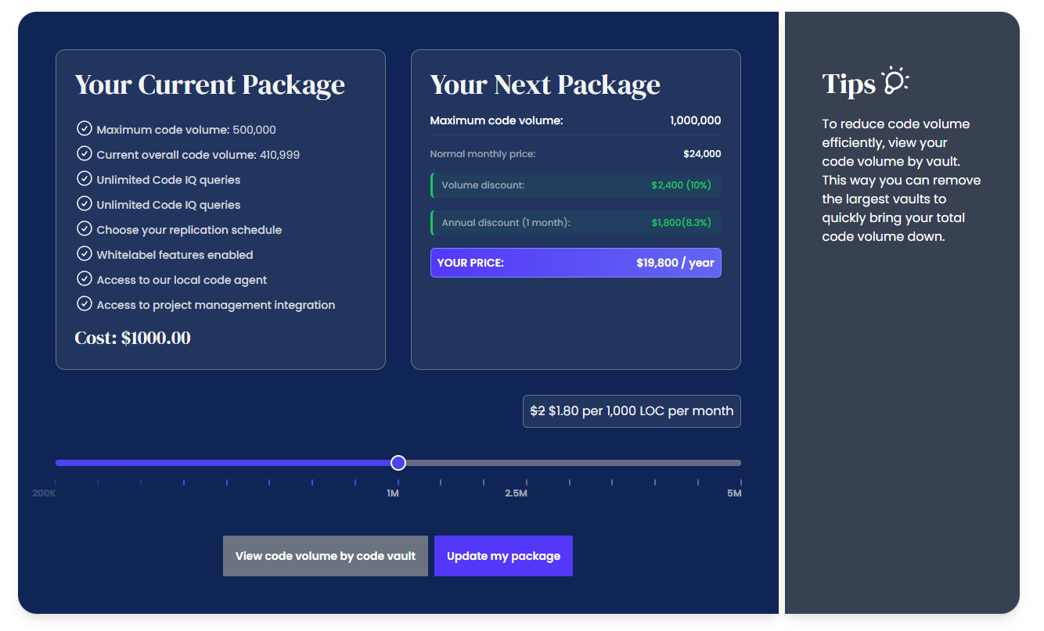Screen dimensions: 1044x631
Task: Click the lightbulb icon beside Tips
Action: pyautogui.click(x=895, y=81)
